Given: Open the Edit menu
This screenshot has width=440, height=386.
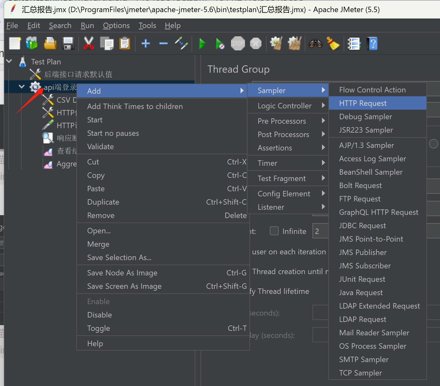Looking at the screenshot, I should [33, 25].
